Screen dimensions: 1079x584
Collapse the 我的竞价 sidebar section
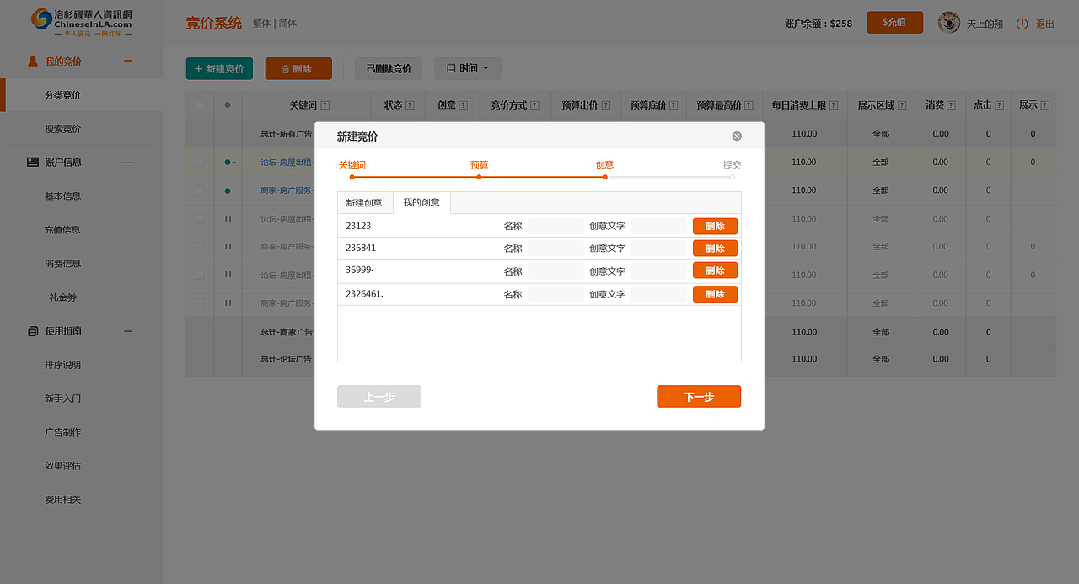(x=127, y=61)
